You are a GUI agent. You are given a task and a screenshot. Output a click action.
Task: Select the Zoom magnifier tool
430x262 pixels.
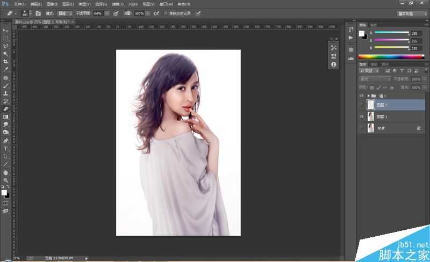pos(6,180)
